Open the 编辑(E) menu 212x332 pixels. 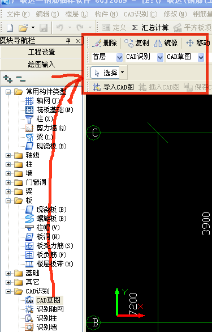pos(47,14)
